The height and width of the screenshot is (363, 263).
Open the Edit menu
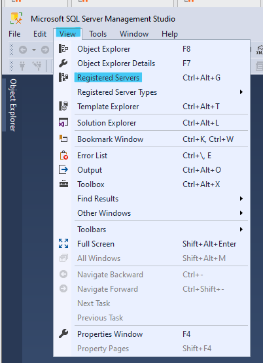(40, 34)
